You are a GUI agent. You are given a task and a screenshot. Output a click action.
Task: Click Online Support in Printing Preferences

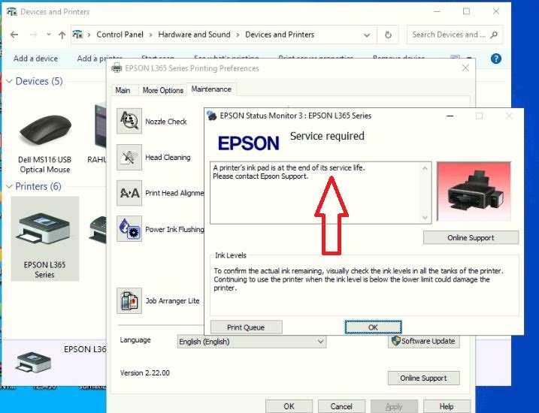coord(423,378)
